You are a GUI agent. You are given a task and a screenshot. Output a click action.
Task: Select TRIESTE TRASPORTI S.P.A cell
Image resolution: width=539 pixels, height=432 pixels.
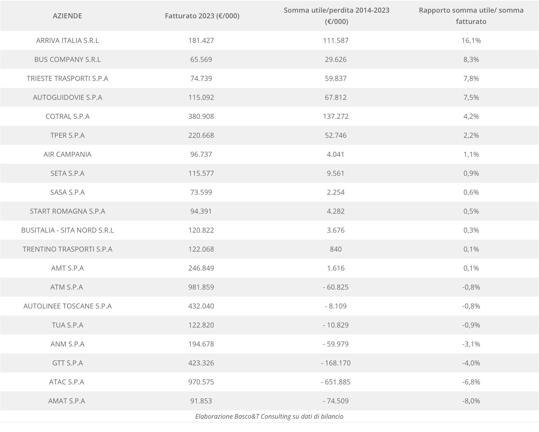pos(67,78)
